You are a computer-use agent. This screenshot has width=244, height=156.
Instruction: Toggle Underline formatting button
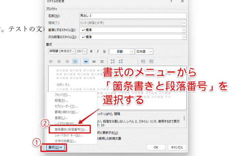[105, 52]
